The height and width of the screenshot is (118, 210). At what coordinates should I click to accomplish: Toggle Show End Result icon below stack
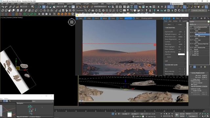[195, 67]
